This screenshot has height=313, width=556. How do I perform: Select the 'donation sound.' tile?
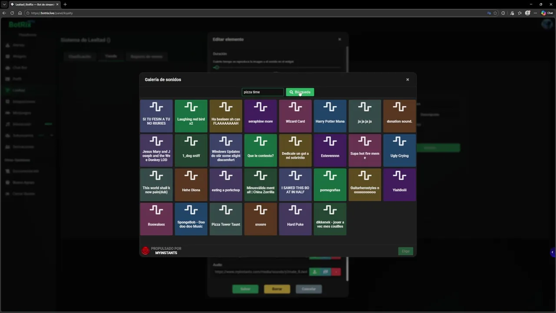click(400, 116)
